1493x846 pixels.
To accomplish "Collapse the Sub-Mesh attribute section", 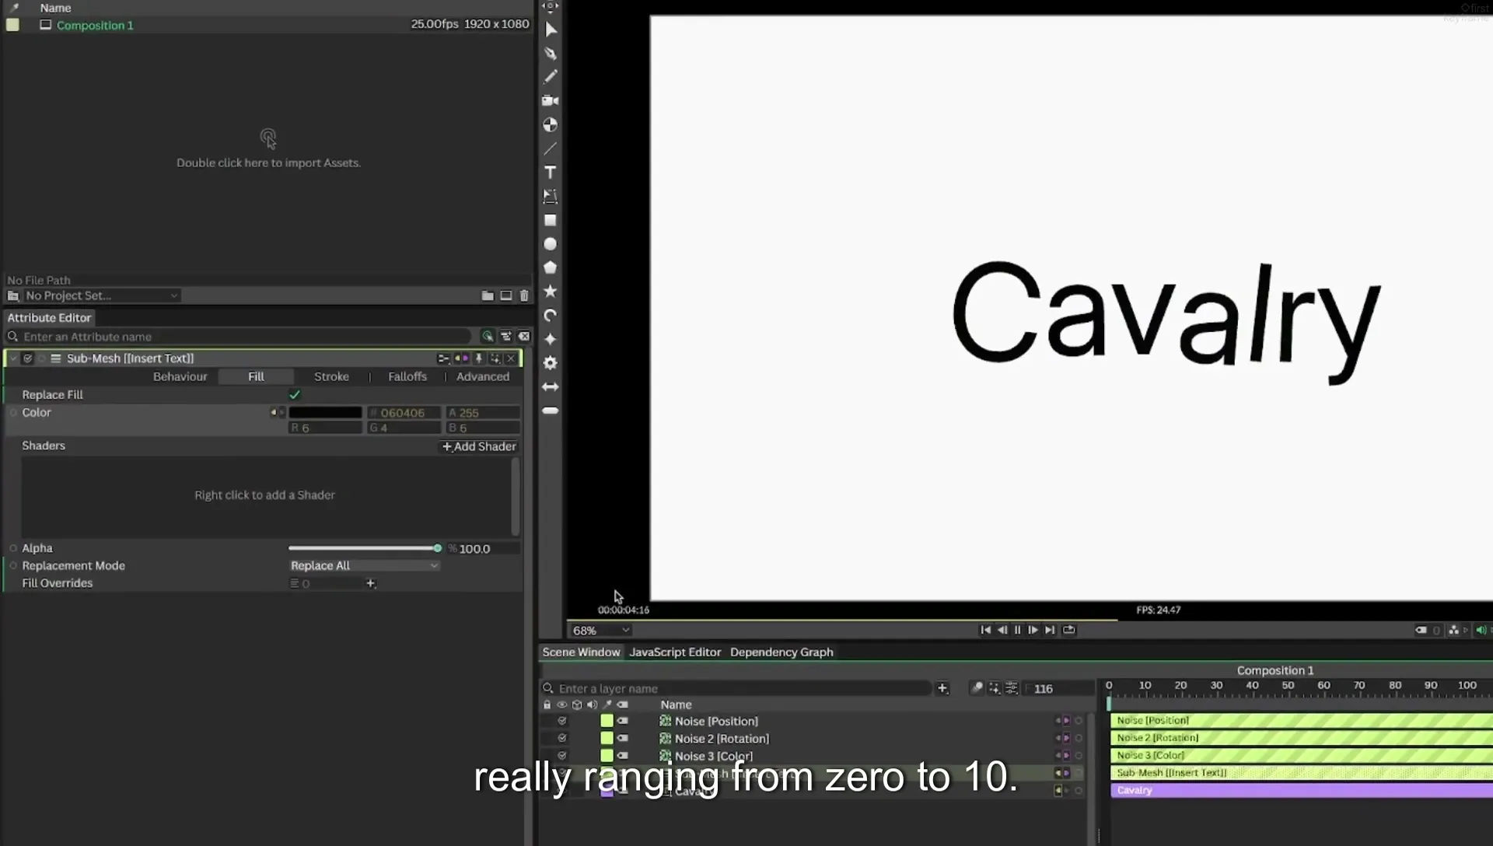I will tap(13, 358).
